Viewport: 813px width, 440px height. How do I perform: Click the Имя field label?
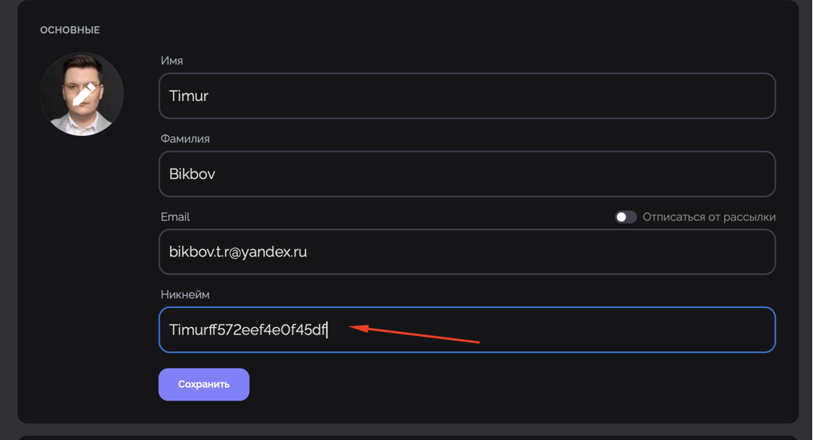point(172,61)
